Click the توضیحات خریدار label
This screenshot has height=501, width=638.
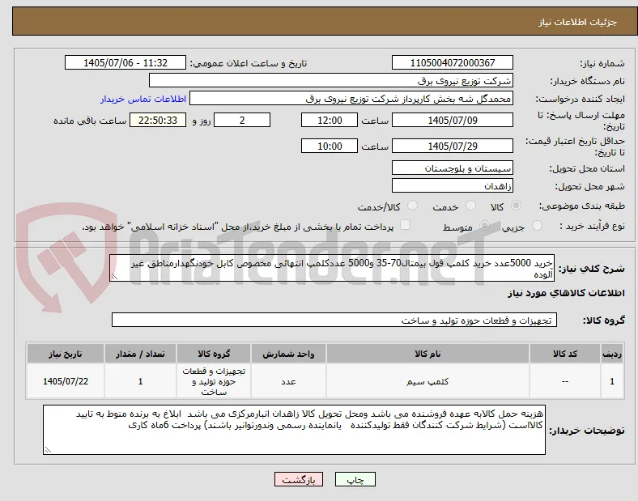coord(587,431)
